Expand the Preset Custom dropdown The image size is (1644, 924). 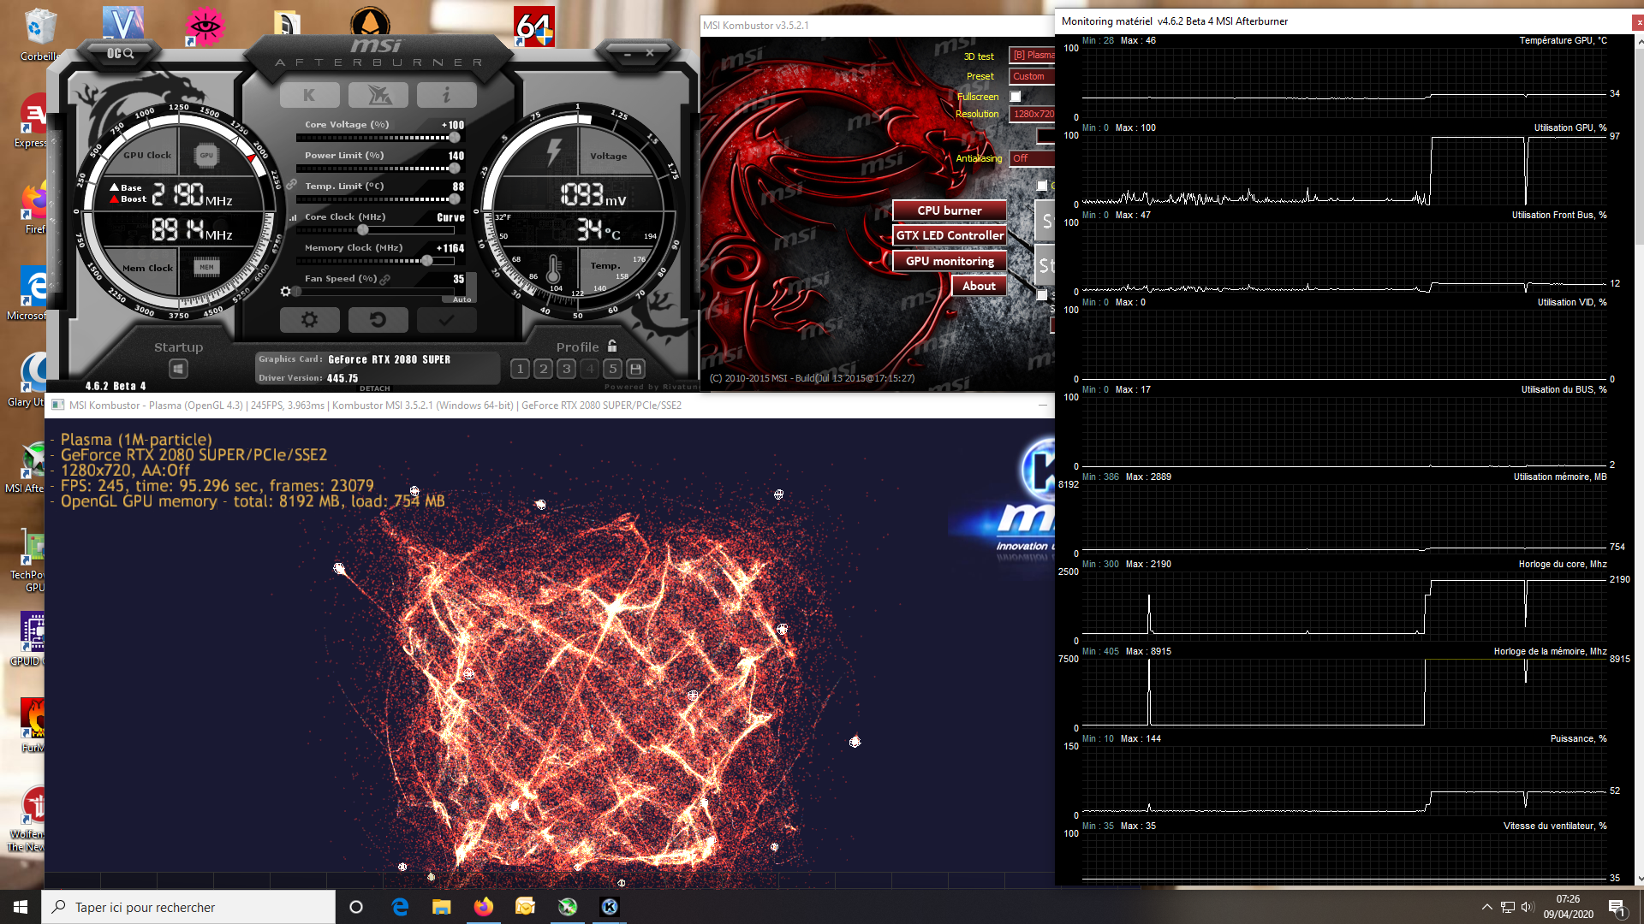click(1032, 76)
